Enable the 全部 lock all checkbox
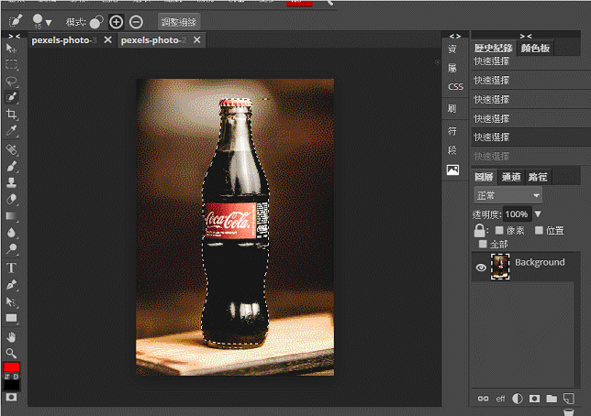The height and width of the screenshot is (416, 591). (x=483, y=244)
